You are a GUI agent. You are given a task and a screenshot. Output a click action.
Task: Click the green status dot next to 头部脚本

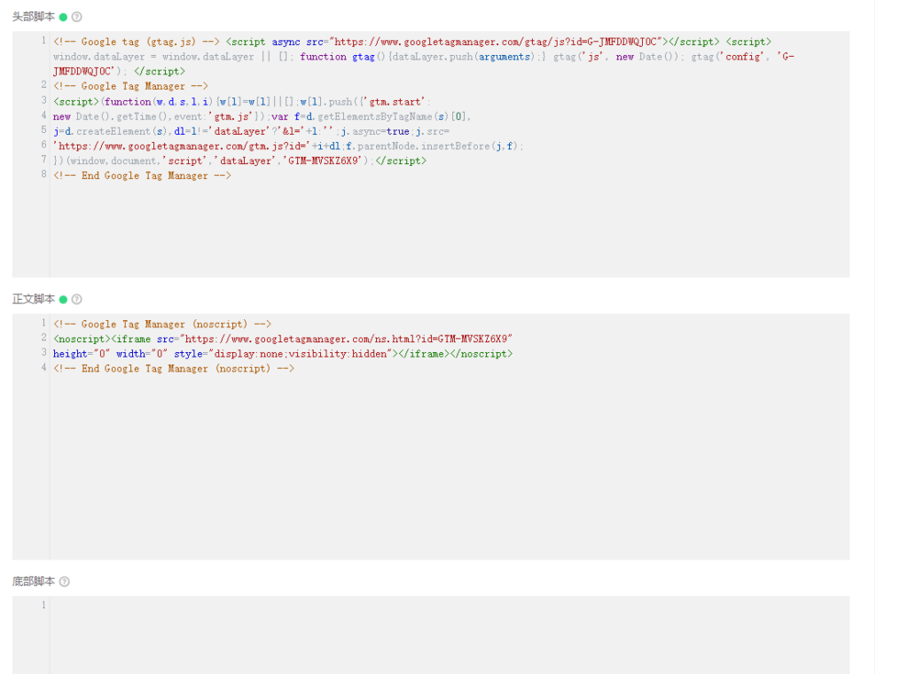point(64,17)
